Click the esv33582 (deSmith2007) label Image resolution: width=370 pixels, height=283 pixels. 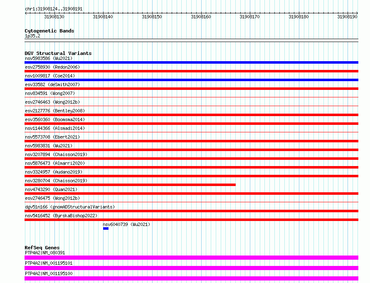(52, 84)
